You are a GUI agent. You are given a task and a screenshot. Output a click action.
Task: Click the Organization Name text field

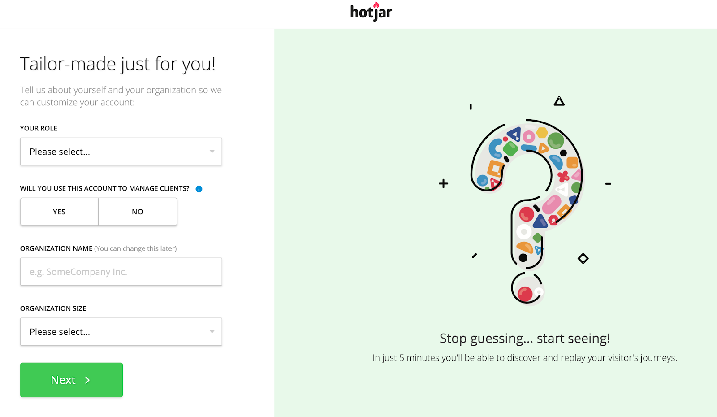pos(121,272)
